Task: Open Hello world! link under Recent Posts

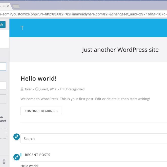Action: 30,166
